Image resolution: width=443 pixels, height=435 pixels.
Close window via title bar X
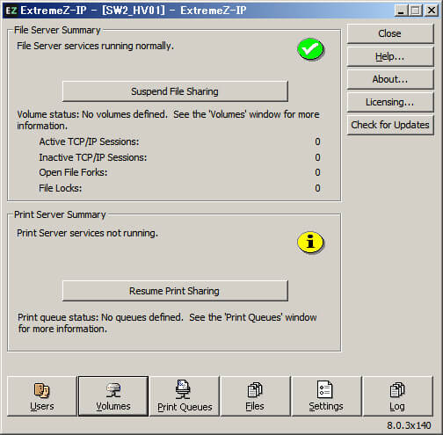pos(432,11)
